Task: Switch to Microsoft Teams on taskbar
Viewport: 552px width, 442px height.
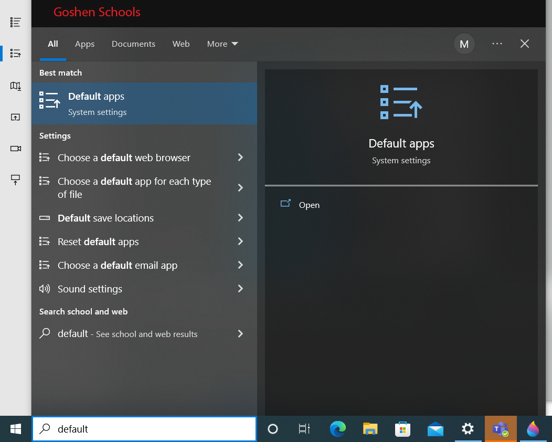Action: click(x=500, y=429)
